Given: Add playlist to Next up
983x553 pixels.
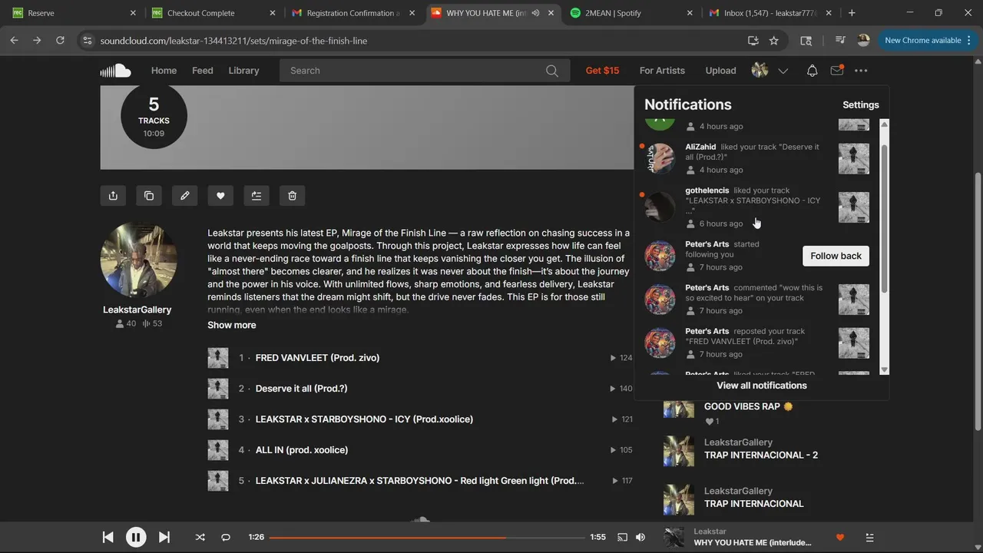Looking at the screenshot, I should [x=257, y=196].
